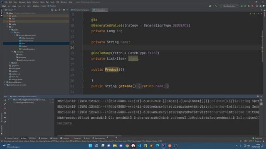Click the green debug bug icon in top toolbar

245,6
